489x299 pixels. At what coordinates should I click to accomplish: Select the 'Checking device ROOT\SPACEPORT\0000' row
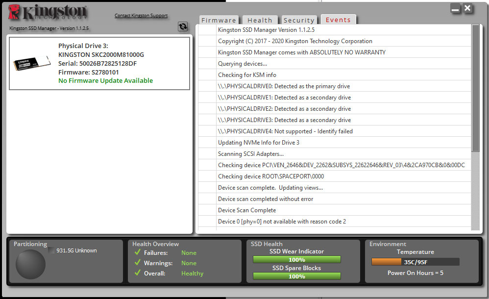[335, 176]
